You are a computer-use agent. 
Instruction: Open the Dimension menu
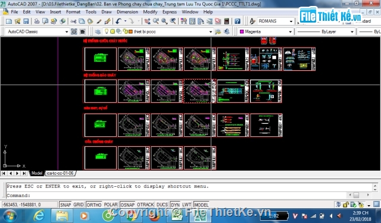click(127, 12)
